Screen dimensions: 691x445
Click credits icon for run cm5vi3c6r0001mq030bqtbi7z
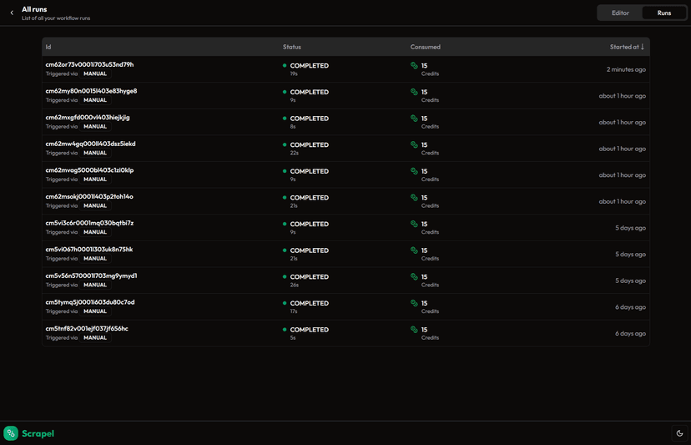414,224
